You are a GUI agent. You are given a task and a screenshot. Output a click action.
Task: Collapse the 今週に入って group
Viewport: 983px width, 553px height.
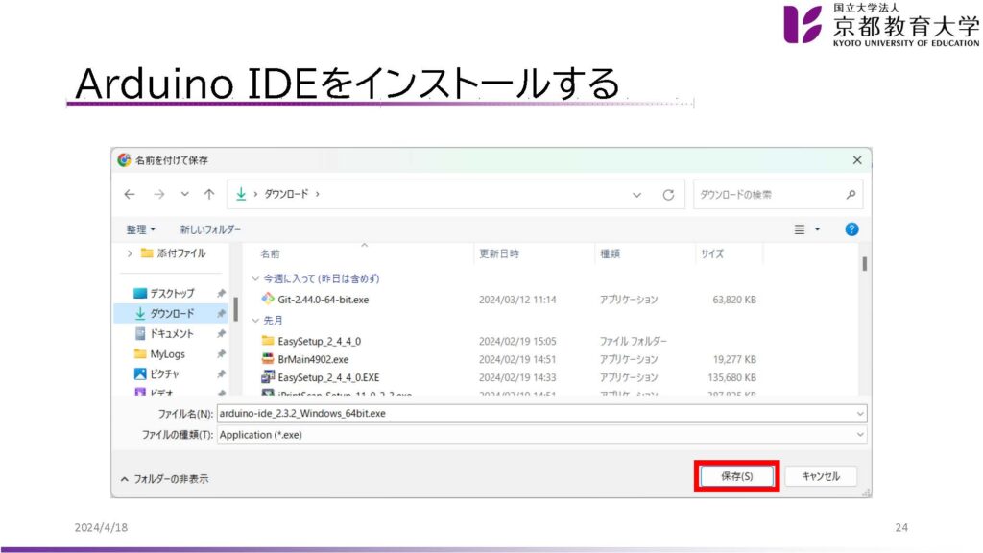(254, 278)
